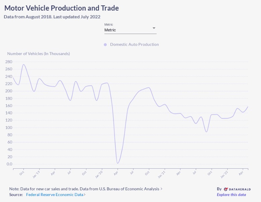Toggle the Domestic Auto Production legend label
The height and width of the screenshot is (202, 261).
[x=134, y=44]
